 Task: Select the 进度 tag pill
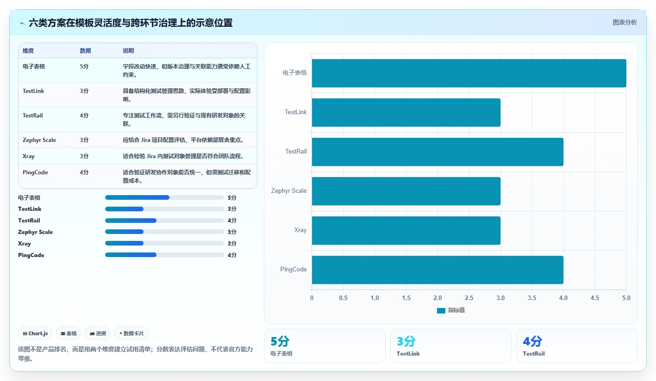pyautogui.click(x=98, y=333)
